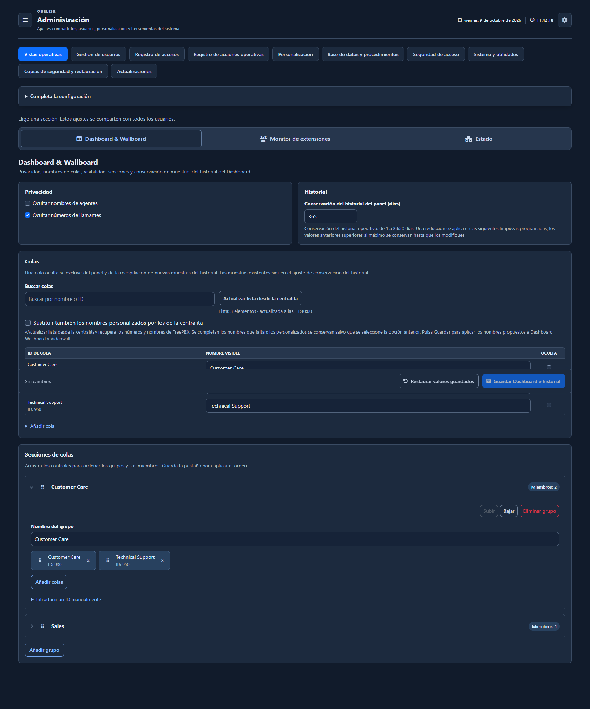Select Dashboard & Wallboard section
Screen dimensions: 590x709
coord(111,139)
